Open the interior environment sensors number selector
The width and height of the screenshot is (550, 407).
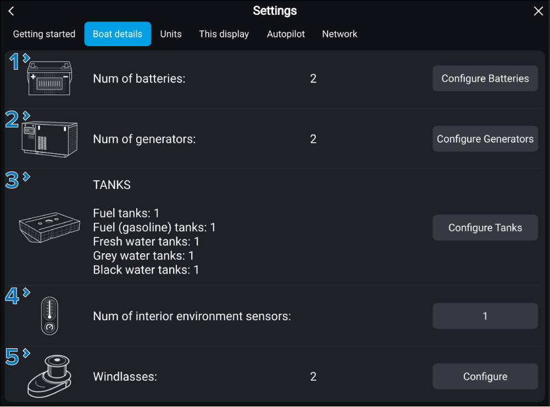click(x=485, y=316)
